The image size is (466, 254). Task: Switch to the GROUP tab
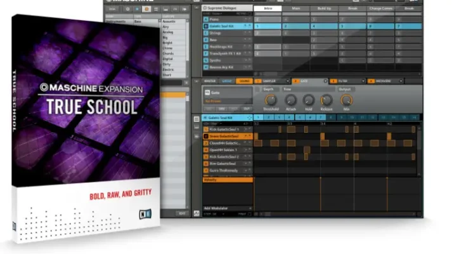pyautogui.click(x=228, y=81)
